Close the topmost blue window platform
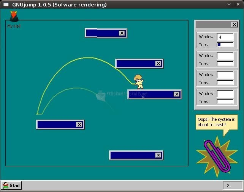244x192 pixels. [x=122, y=33]
